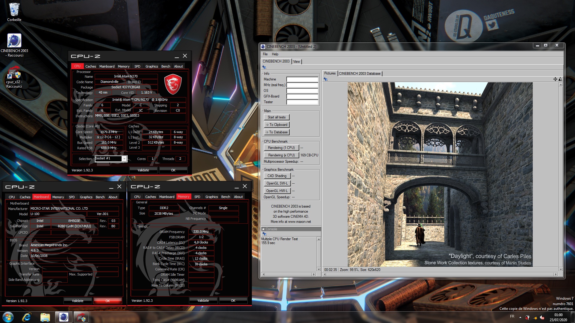Open the Help menu in CINEBENCH
The height and width of the screenshot is (323, 575).
pos(275,54)
